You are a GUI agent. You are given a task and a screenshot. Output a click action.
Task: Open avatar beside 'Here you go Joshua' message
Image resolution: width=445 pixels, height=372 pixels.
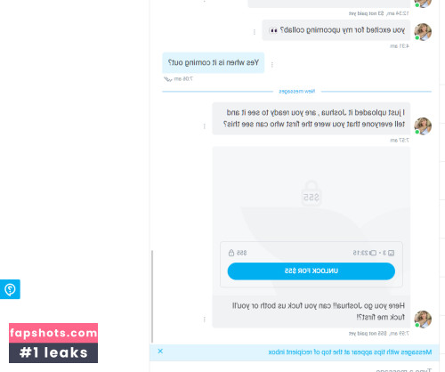click(423, 319)
